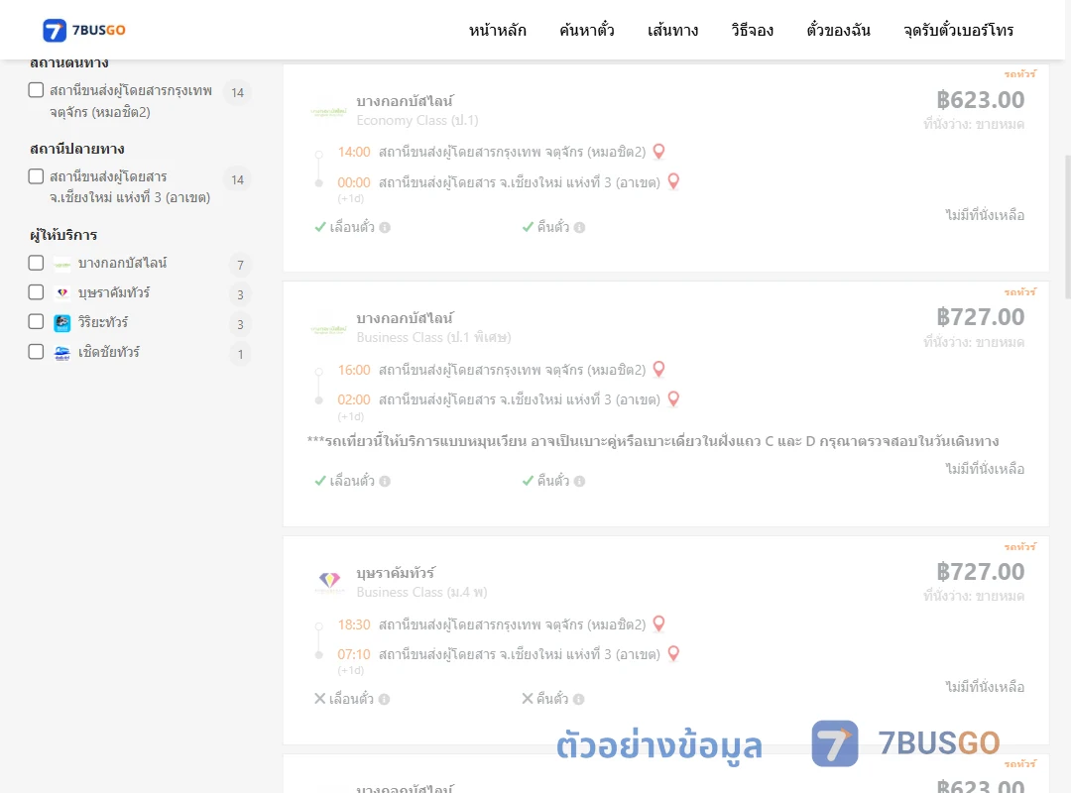Viewport: 1071px width, 793px height.
Task: Click เลื่อนตั๋ว info icon on ฿623 trip
Action: pos(385,227)
